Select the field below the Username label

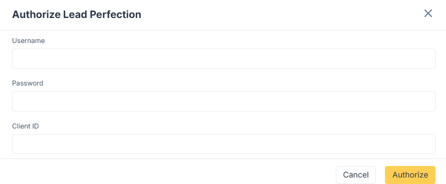point(224,58)
